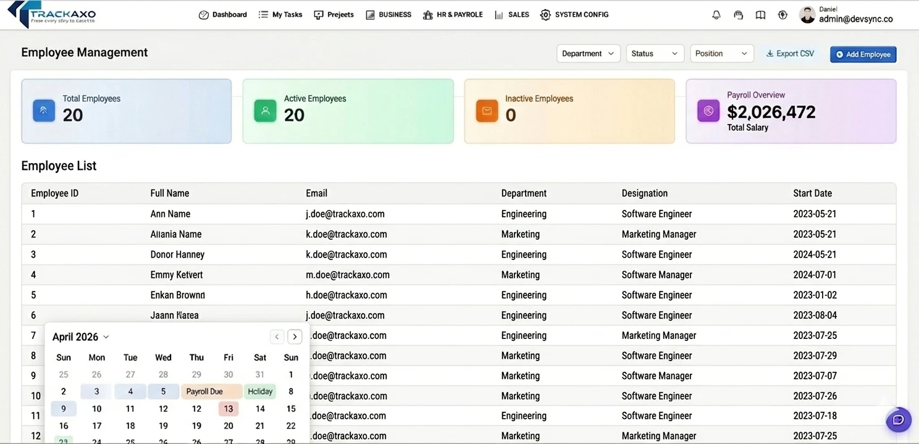Screen dimensions: 919x444
Task: Expand the Status filter dropdown
Action: [x=654, y=53]
